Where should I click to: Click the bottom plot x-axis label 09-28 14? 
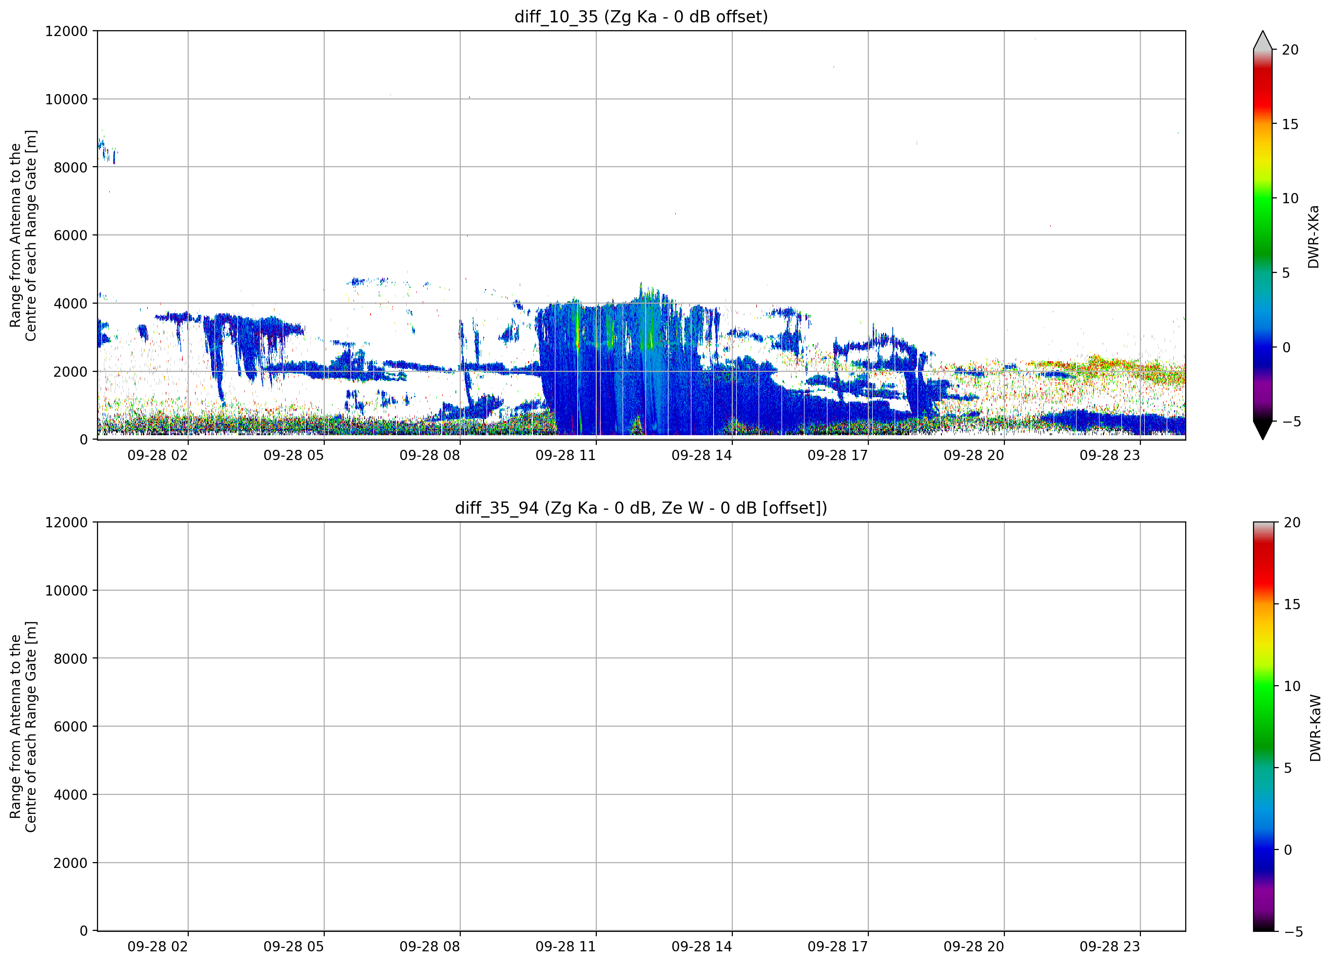(702, 946)
